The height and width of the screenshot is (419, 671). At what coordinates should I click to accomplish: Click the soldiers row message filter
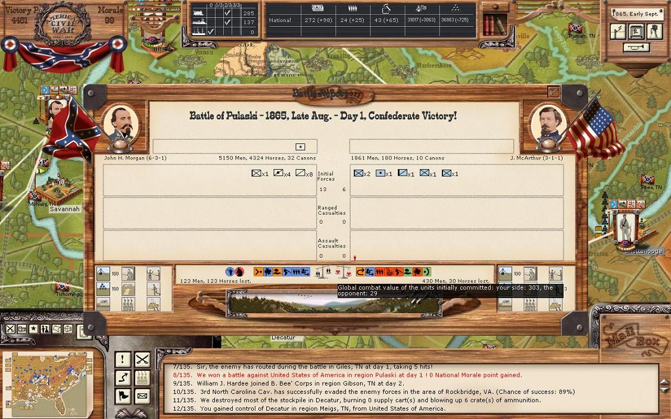[x=142, y=377]
